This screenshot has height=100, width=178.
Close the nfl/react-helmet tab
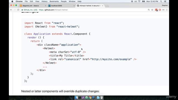103,6
